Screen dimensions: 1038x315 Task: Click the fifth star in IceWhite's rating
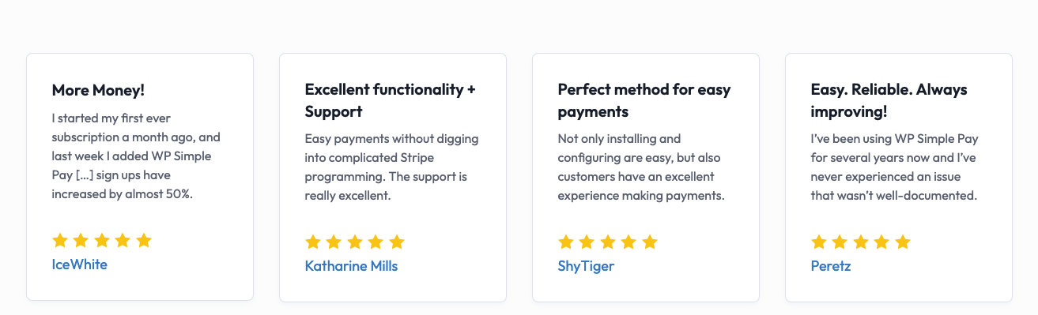click(144, 241)
